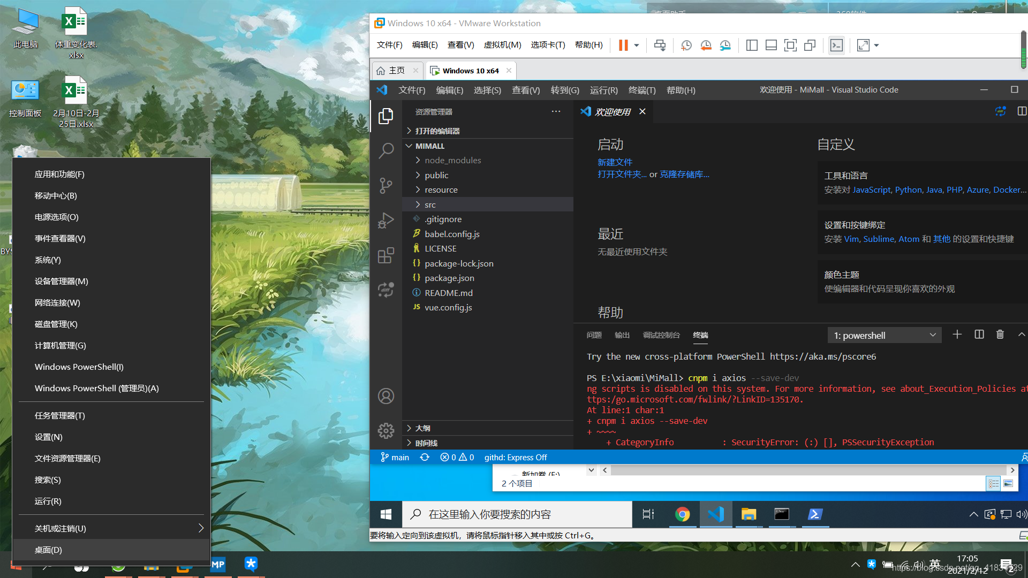Open PowerShell icon in guest taskbar

pyautogui.click(x=815, y=515)
